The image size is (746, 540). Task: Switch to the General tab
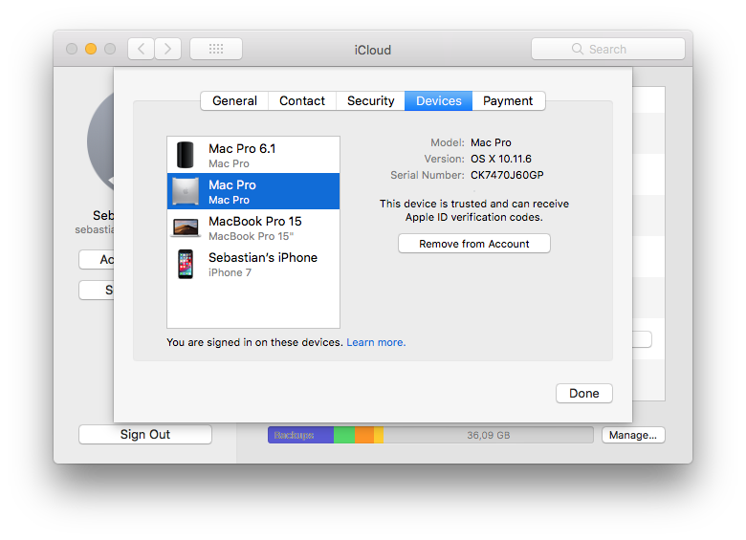(x=234, y=100)
